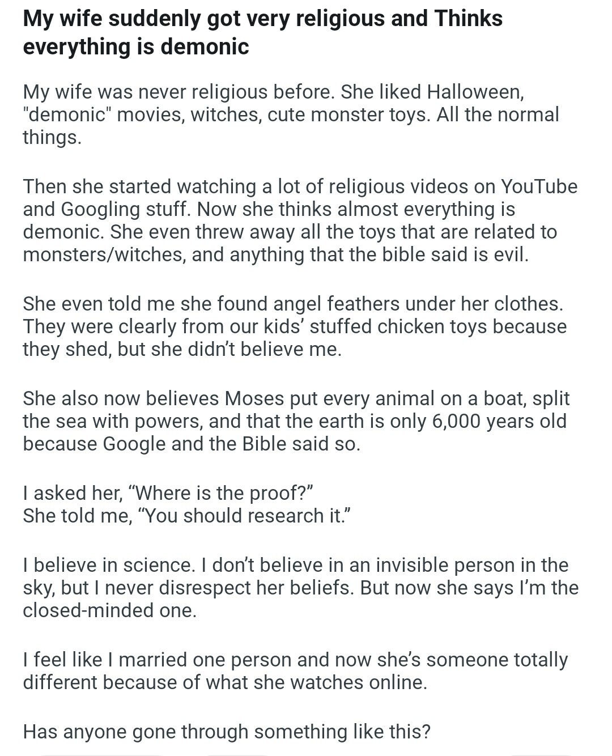Click the post title about the religious wife
The height and width of the screenshot is (756, 612).
pyautogui.click(x=262, y=32)
